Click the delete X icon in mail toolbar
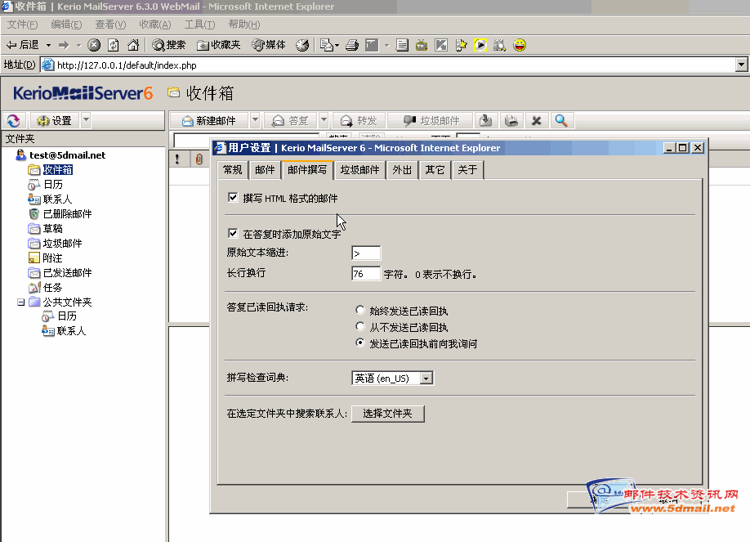750x542 pixels. point(536,120)
